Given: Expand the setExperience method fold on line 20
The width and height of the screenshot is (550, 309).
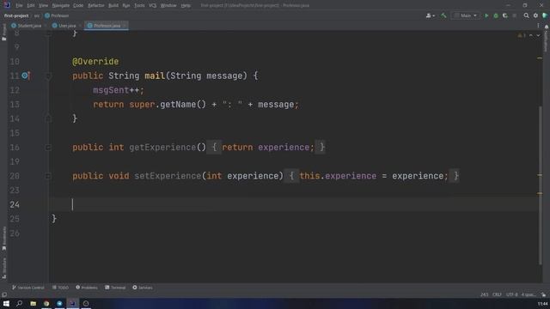Looking at the screenshot, I should [x=48, y=176].
